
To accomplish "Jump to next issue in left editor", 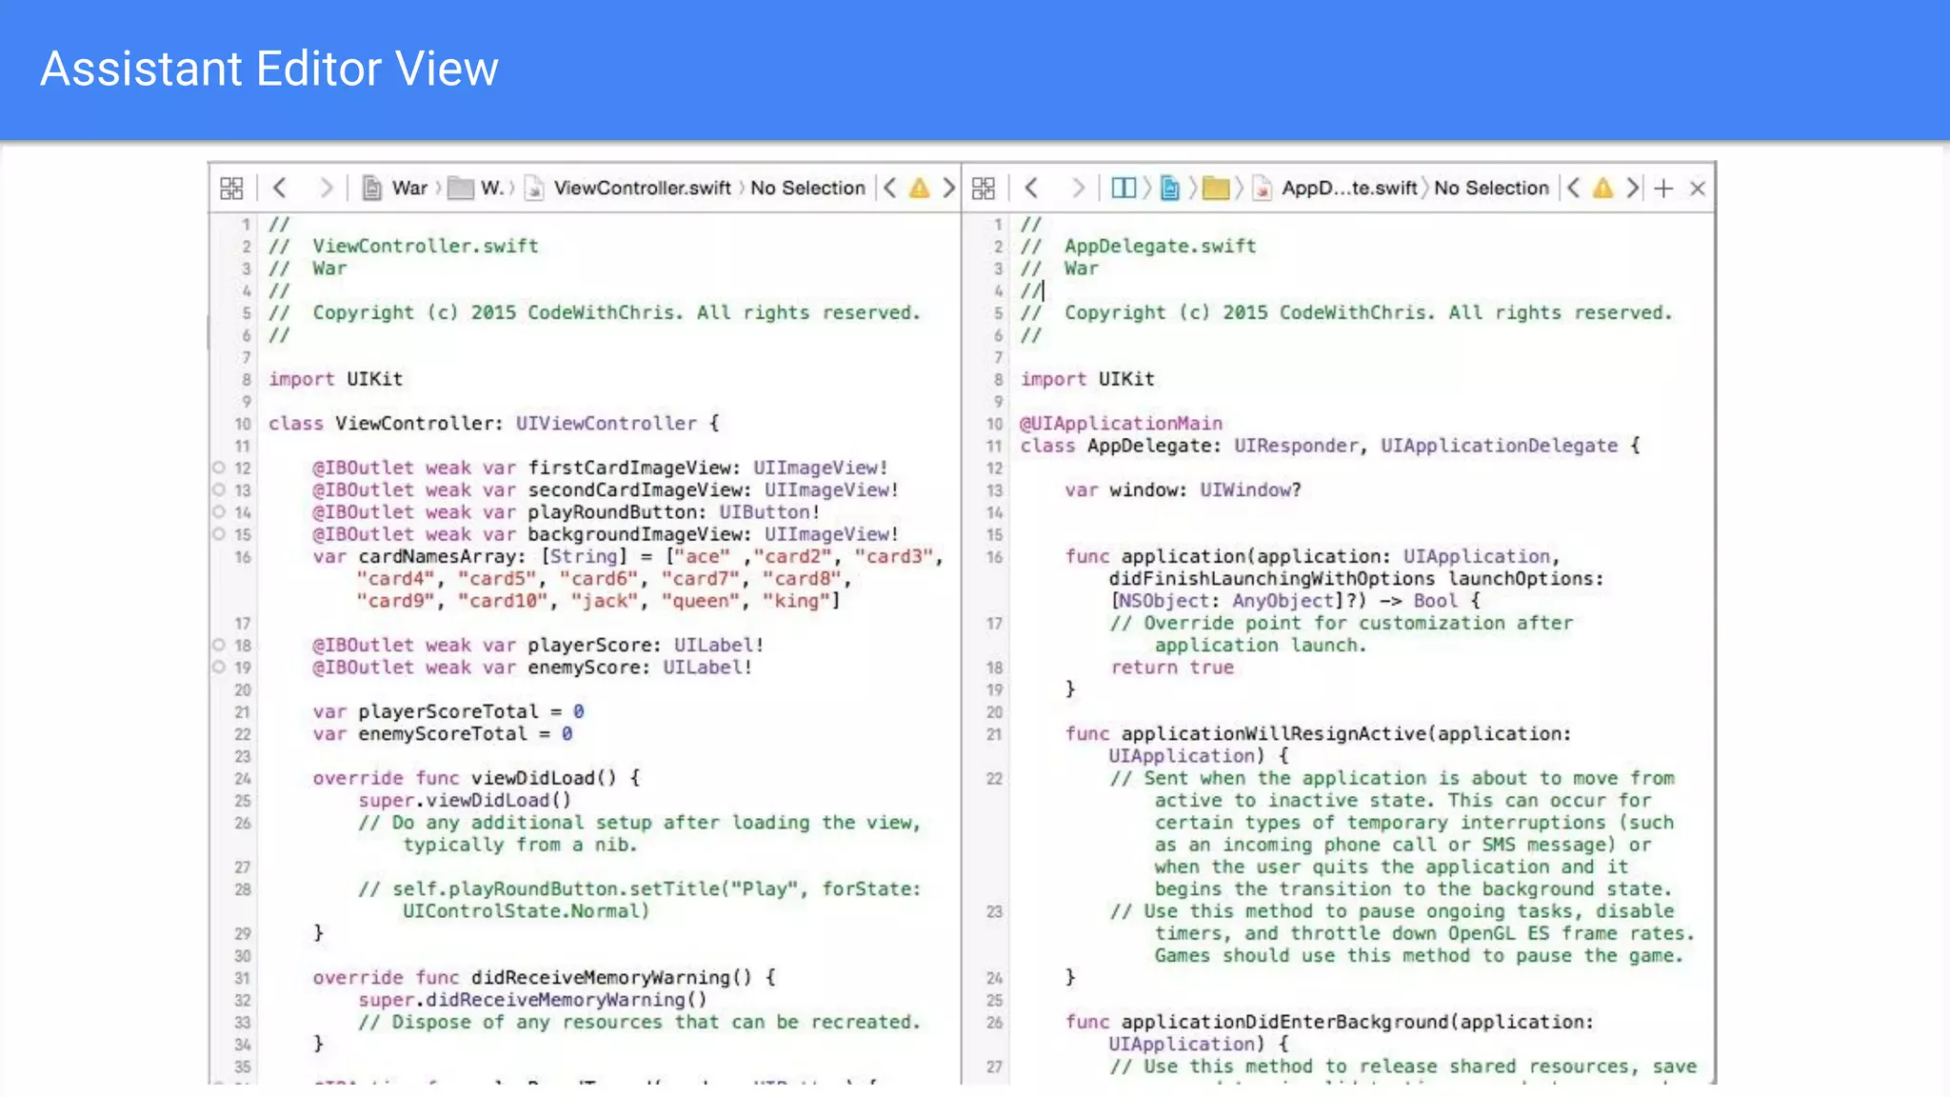I will (x=948, y=188).
